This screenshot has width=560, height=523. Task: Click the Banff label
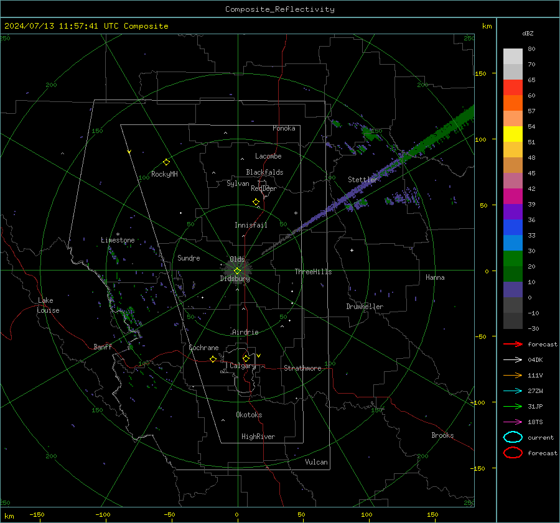pyautogui.click(x=103, y=347)
